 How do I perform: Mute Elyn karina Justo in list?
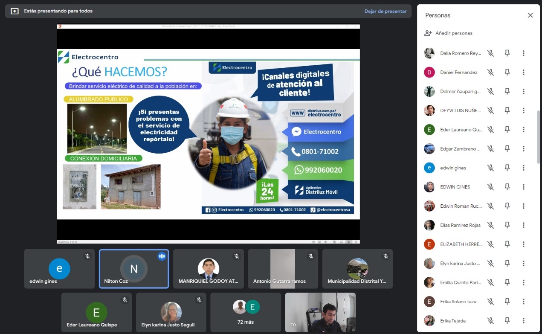[491, 263]
